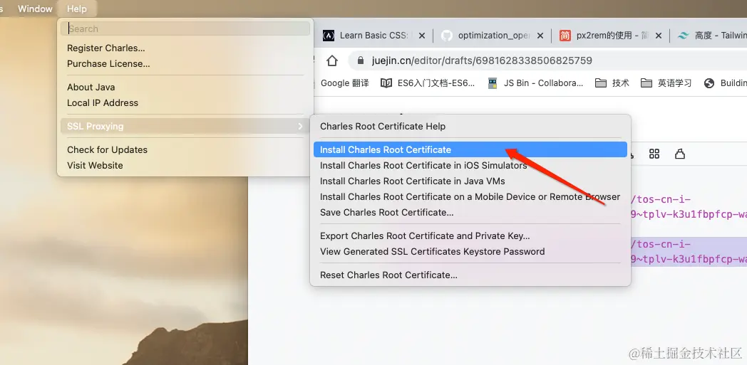Open the 英语学习 bookmarks folder
Viewport: 747px width, 365px height.
(666, 83)
